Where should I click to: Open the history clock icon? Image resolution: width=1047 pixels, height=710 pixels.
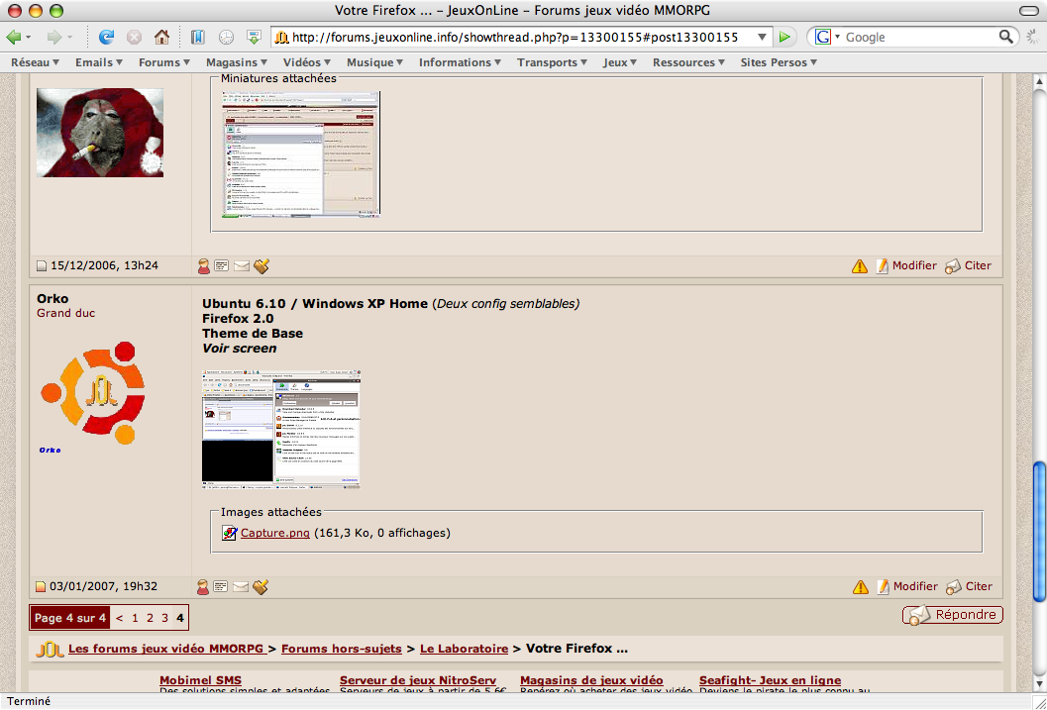pyautogui.click(x=227, y=37)
